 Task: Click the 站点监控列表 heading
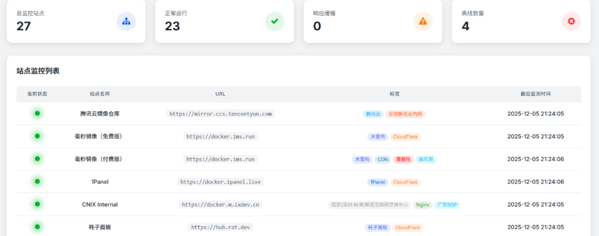point(38,71)
